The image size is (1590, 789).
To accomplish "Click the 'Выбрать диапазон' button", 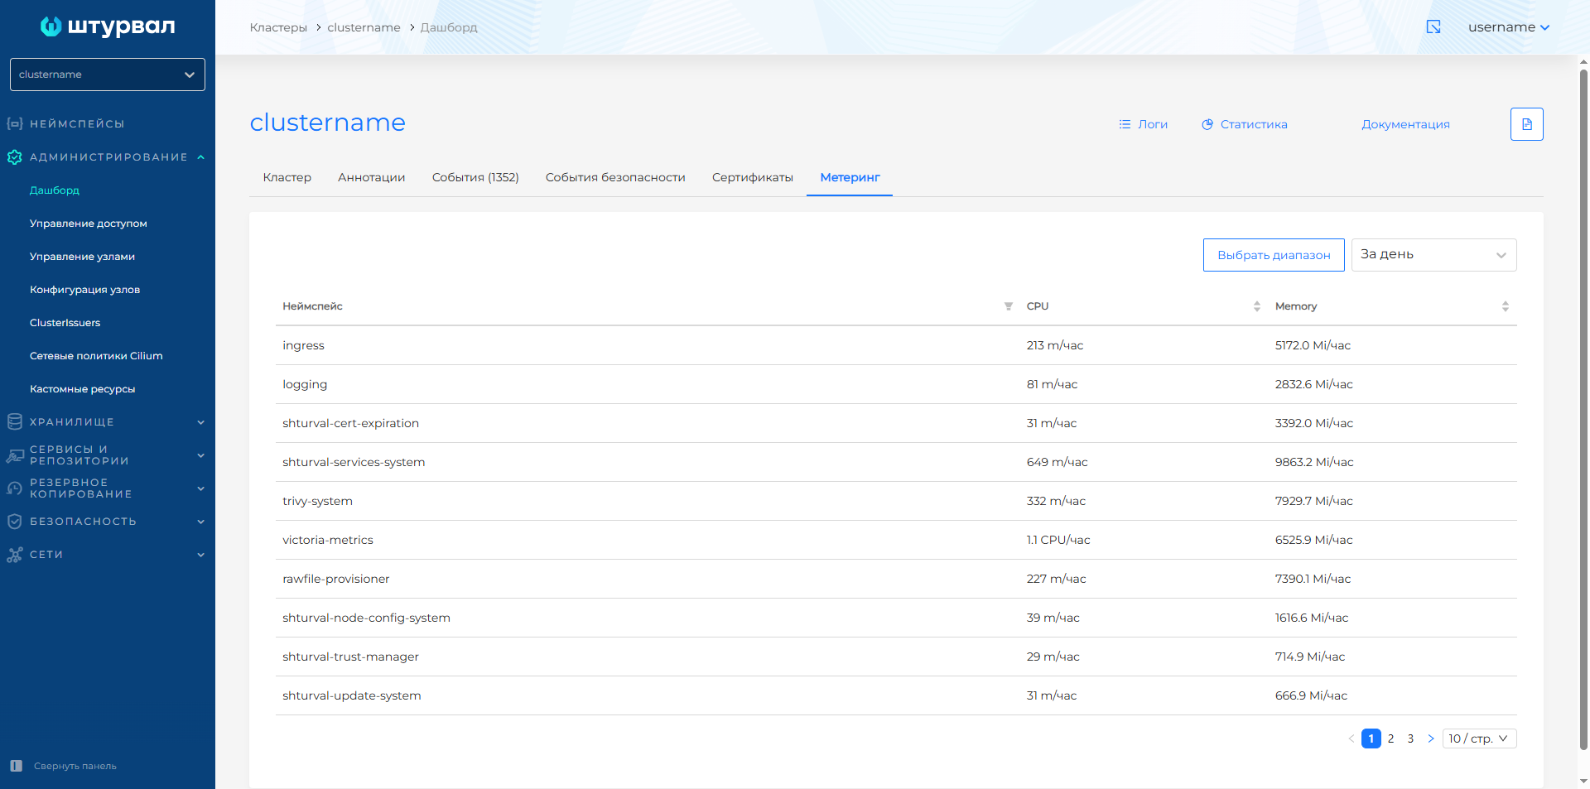I will point(1273,255).
